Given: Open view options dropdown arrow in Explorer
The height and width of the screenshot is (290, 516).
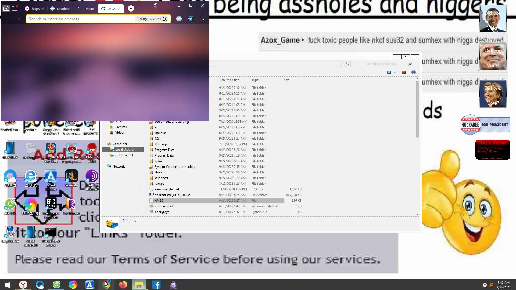Looking at the screenshot, I should point(395,72).
